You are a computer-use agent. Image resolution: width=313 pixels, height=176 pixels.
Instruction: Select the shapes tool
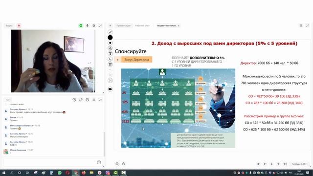coord(110,48)
